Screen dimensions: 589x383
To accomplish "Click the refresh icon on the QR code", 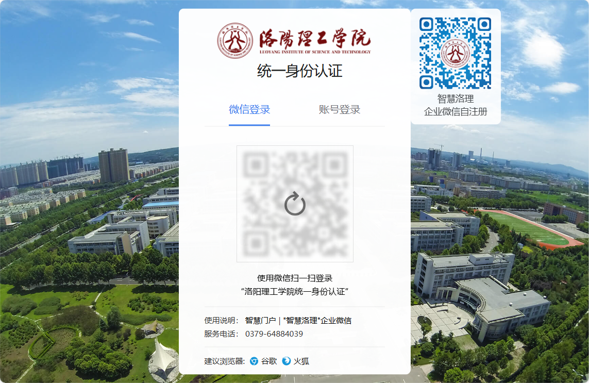I will (x=294, y=203).
